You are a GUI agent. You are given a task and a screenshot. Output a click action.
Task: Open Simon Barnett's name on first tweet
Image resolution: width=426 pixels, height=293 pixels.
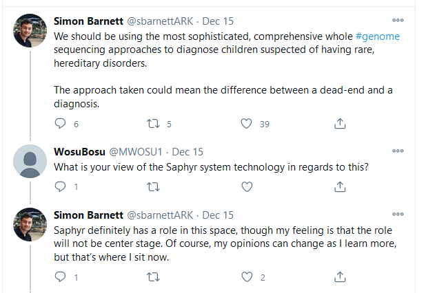click(88, 21)
